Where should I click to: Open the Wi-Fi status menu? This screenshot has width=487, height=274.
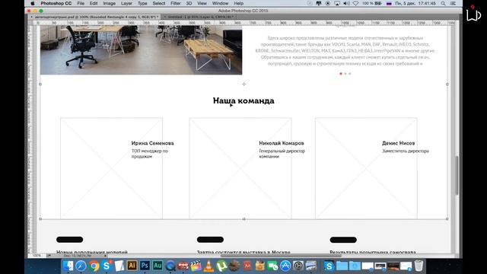[x=355, y=3]
